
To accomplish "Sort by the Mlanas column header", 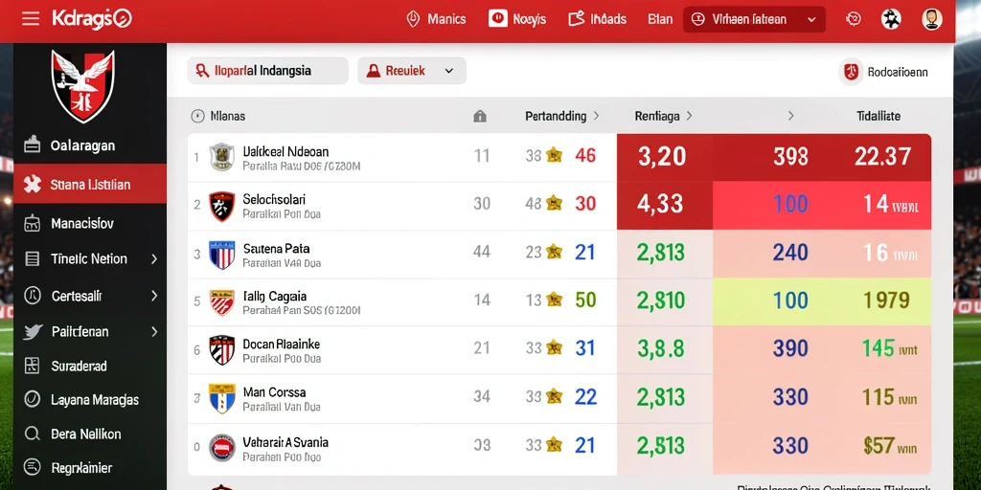I will point(228,116).
